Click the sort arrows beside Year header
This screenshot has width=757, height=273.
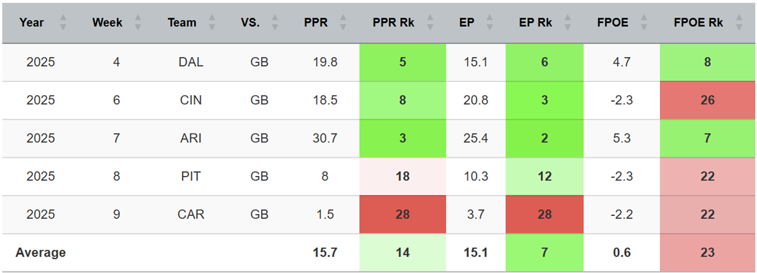coord(62,23)
